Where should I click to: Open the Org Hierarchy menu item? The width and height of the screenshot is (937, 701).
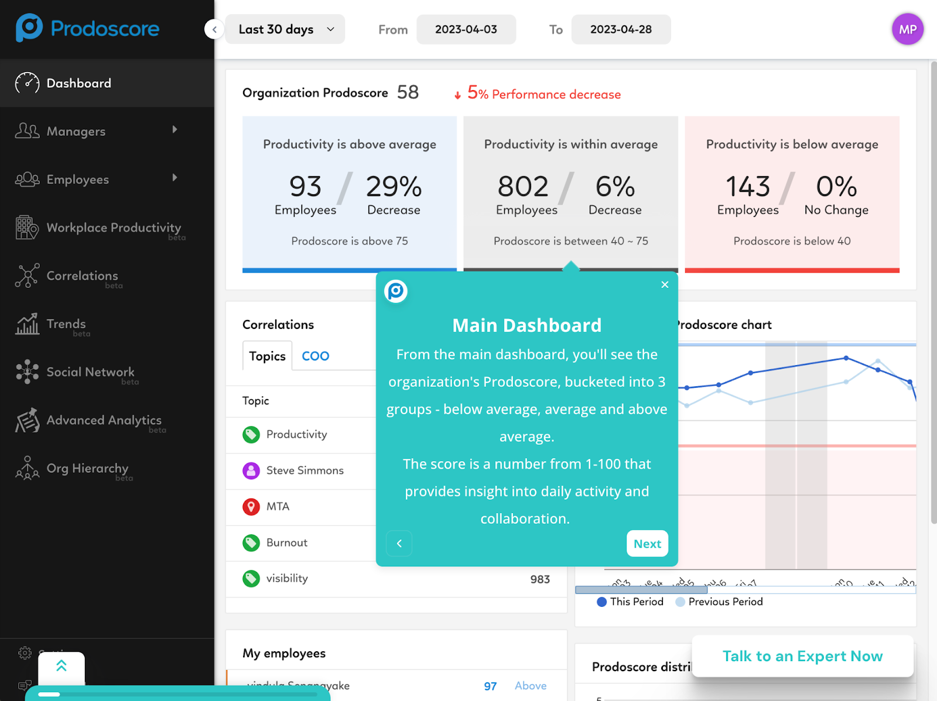click(107, 468)
